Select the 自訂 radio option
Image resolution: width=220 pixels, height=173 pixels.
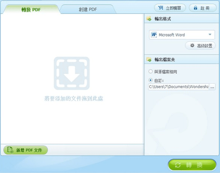tap(151, 80)
